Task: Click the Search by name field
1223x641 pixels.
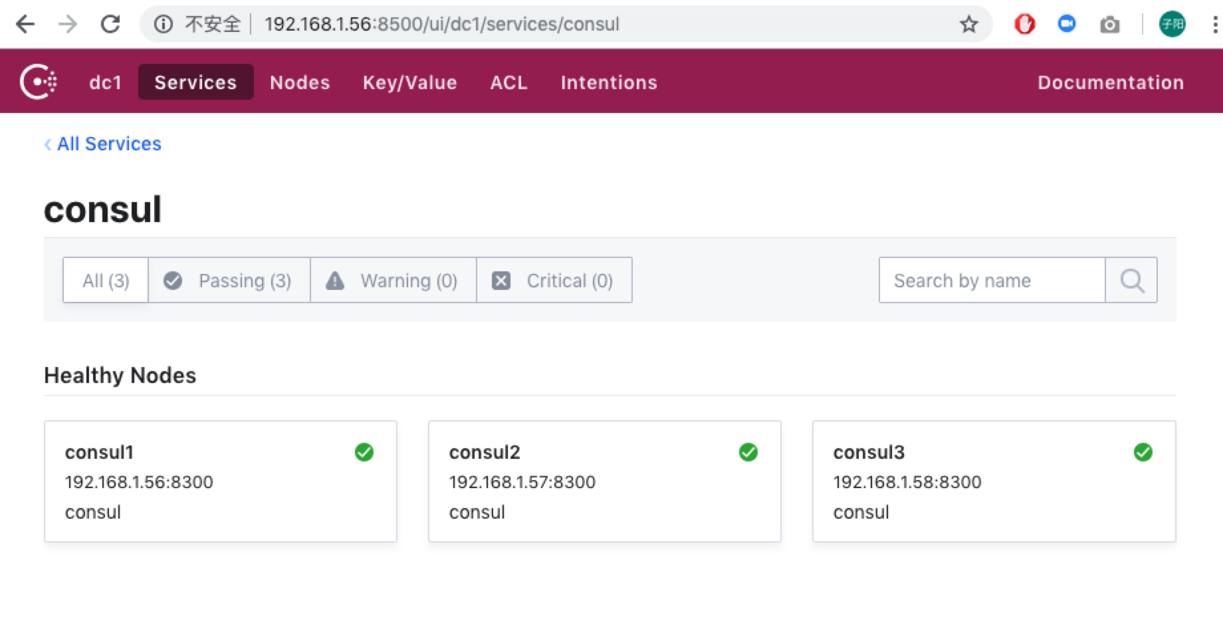Action: coord(991,281)
